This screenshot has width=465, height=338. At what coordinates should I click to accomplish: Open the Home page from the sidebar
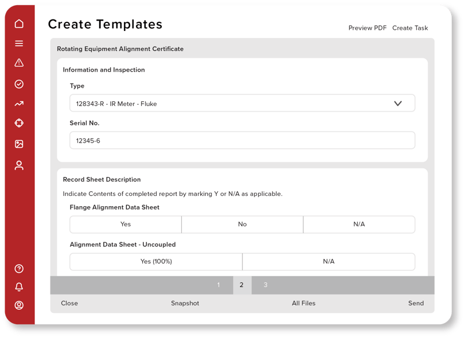18,23
